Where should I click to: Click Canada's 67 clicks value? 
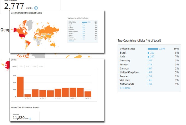tap(151, 68)
